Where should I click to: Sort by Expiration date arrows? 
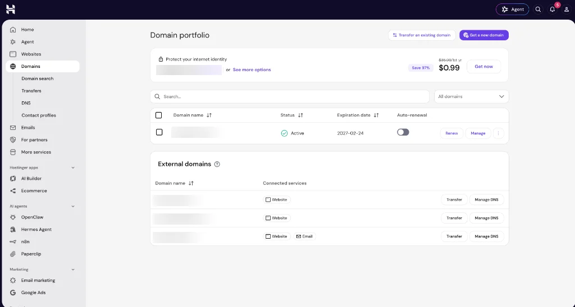click(x=376, y=115)
